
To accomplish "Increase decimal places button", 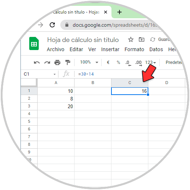I will click(x=138, y=63).
